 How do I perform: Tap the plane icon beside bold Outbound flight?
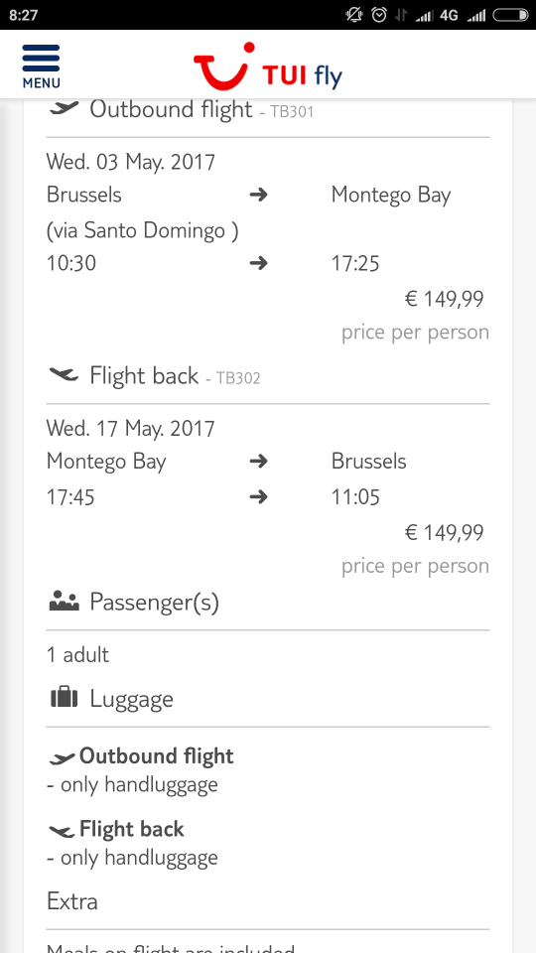tap(62, 757)
